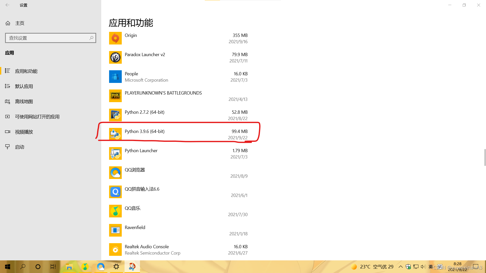The height and width of the screenshot is (273, 486).
Task: Select Paradox Launcher v2 entry
Action: (145, 55)
